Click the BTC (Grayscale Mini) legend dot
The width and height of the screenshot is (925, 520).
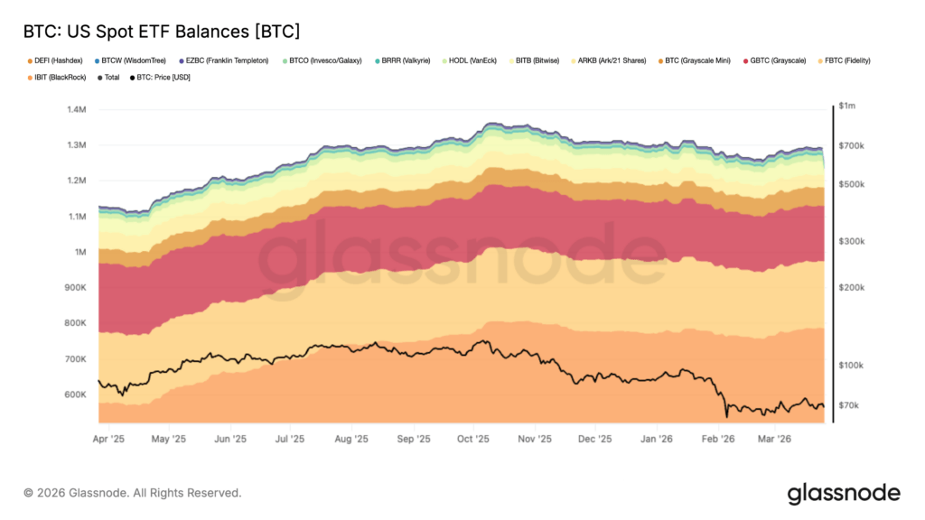[660, 60]
